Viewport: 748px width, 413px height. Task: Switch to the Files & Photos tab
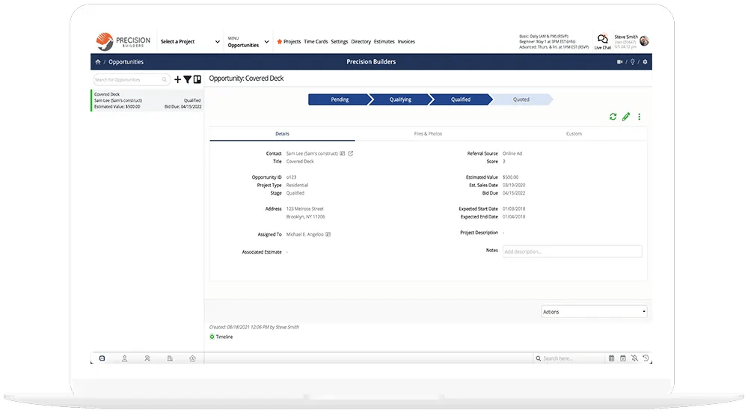click(428, 134)
